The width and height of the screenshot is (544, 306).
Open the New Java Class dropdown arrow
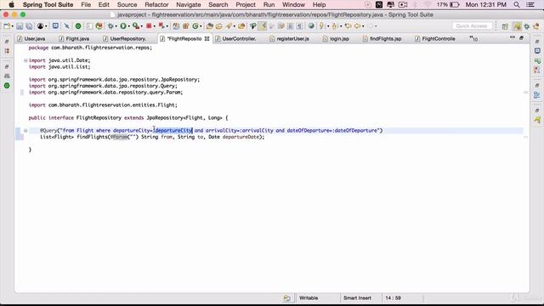click(x=201, y=26)
